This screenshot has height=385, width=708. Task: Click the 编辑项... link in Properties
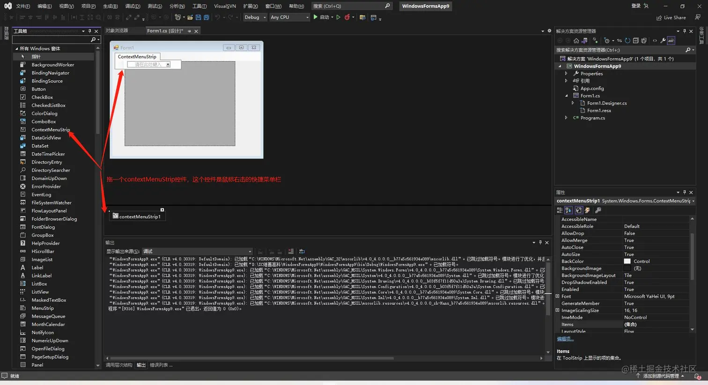click(565, 339)
